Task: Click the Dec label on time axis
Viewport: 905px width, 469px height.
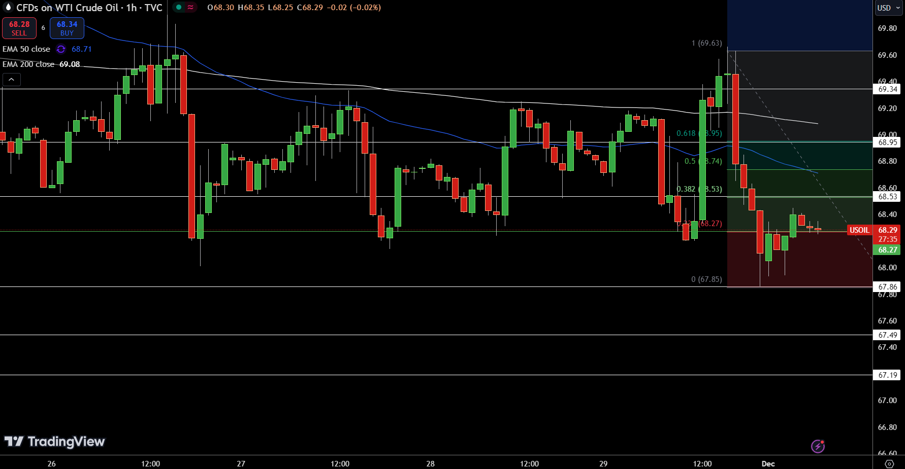Action: pos(768,463)
